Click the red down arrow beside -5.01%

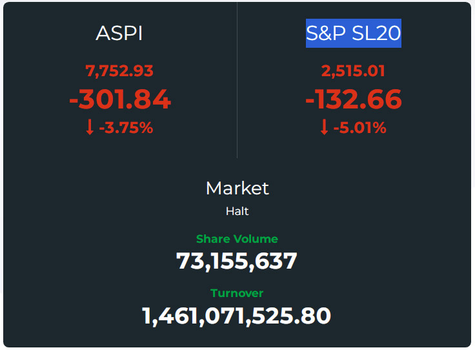(324, 127)
